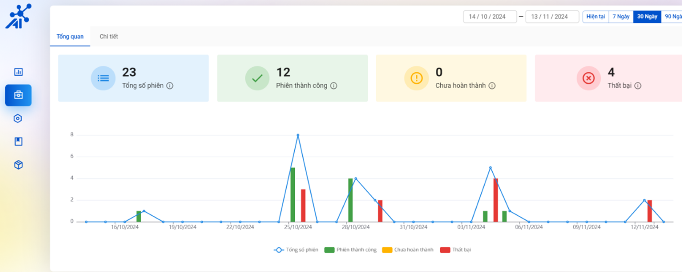
Task: Hide Thất bại series via legend
Action: coord(456,250)
